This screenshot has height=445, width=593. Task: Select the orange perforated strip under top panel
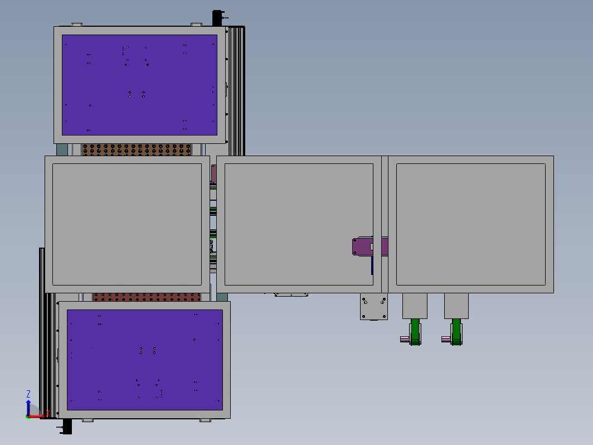(x=137, y=149)
